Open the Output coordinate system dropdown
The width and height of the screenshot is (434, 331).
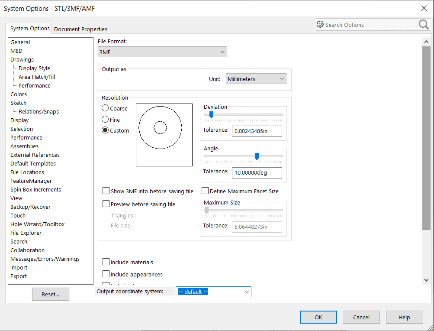[213, 292]
